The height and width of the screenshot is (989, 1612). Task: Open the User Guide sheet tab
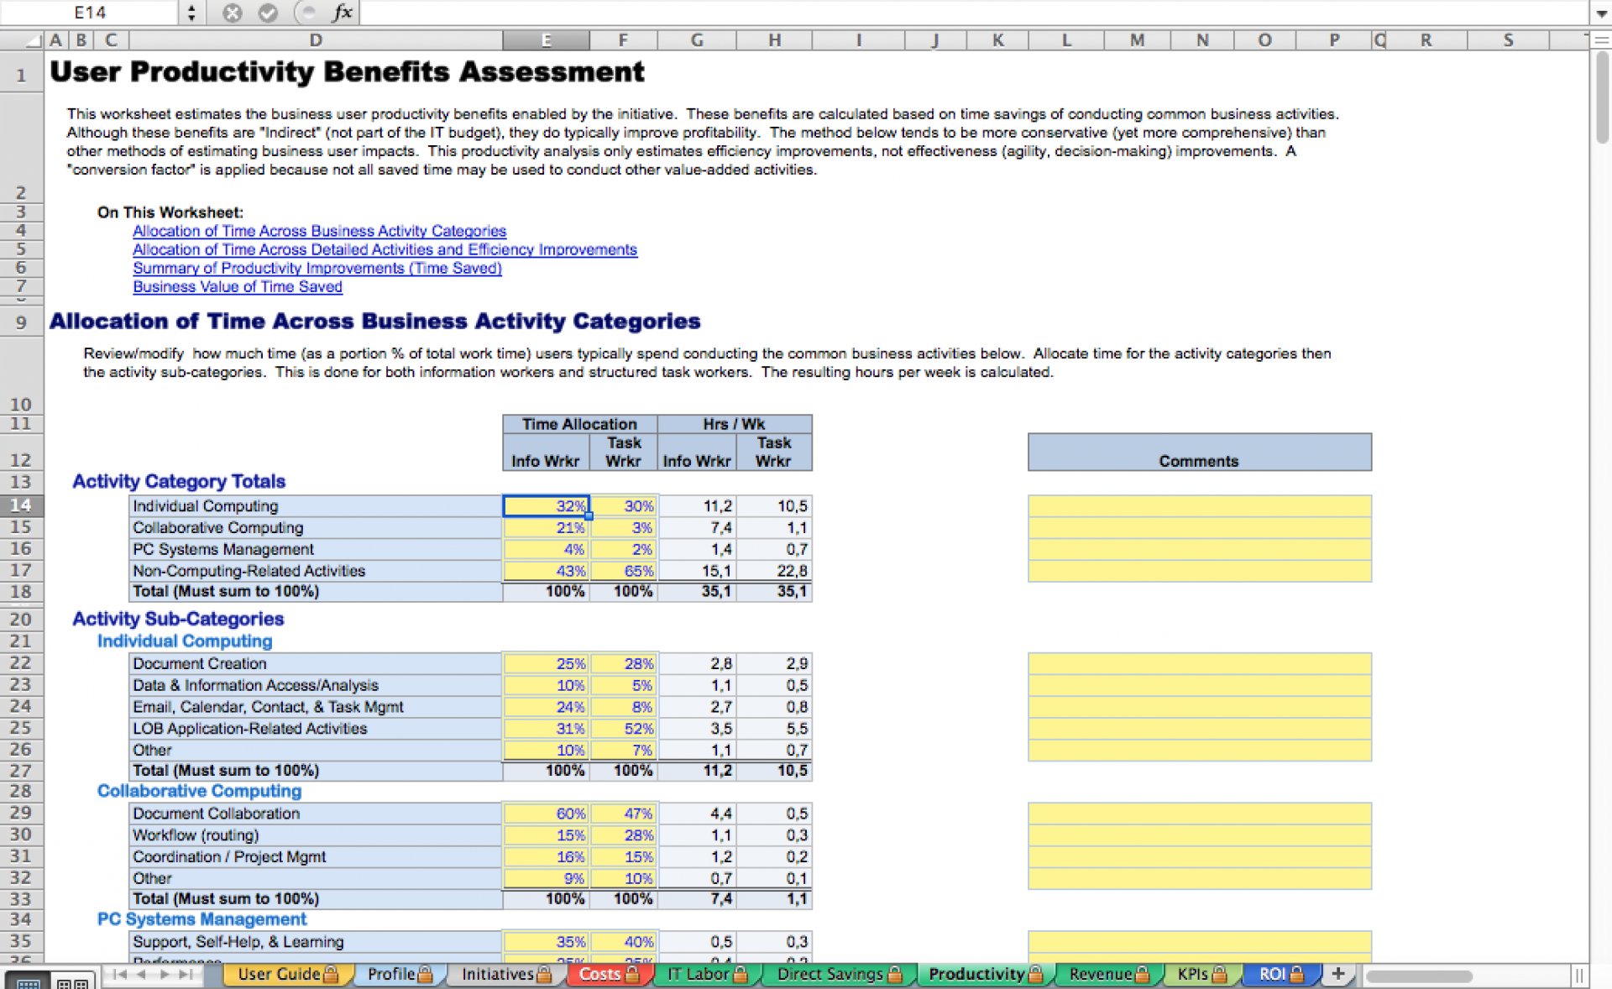click(287, 974)
